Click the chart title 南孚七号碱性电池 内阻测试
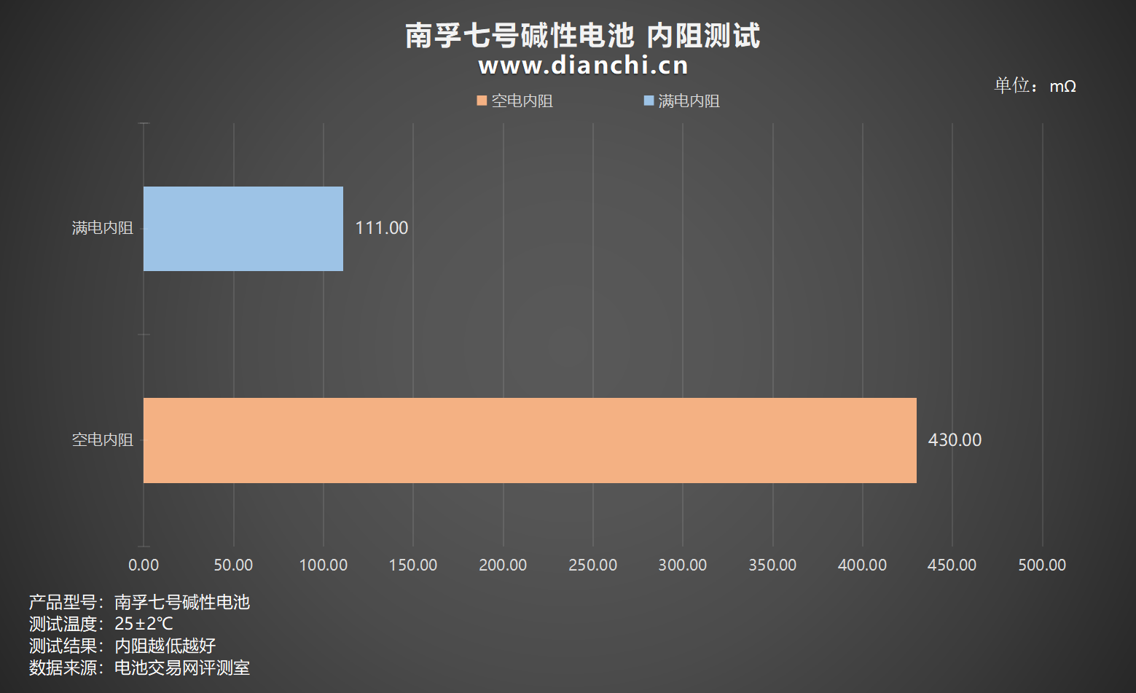Screen dimensions: 1136x693 click(582, 36)
